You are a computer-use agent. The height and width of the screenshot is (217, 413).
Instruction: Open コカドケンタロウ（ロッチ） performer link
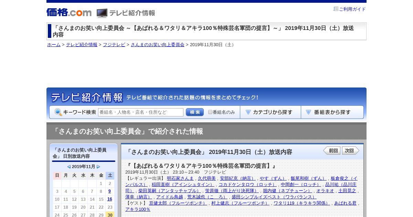click(x=247, y=185)
